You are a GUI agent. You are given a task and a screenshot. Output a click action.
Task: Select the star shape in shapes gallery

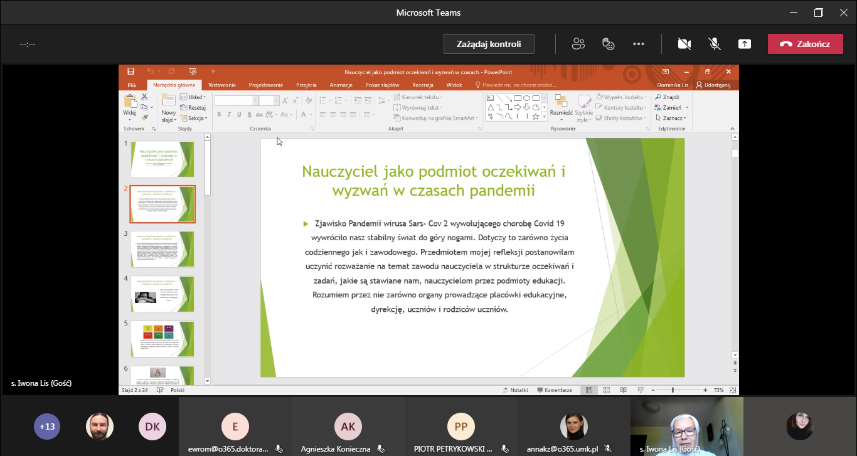coord(535,116)
